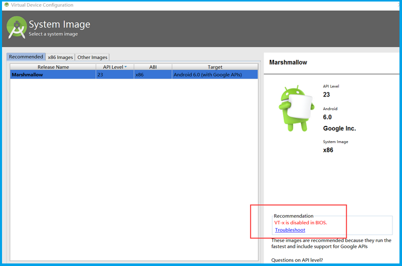Click the System Image x86 value
The width and height of the screenshot is (402, 266).
tap(328, 150)
